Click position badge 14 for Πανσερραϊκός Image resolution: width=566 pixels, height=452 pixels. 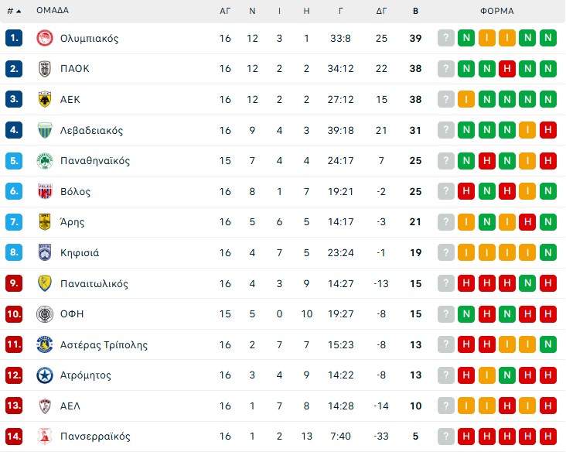[x=14, y=437]
